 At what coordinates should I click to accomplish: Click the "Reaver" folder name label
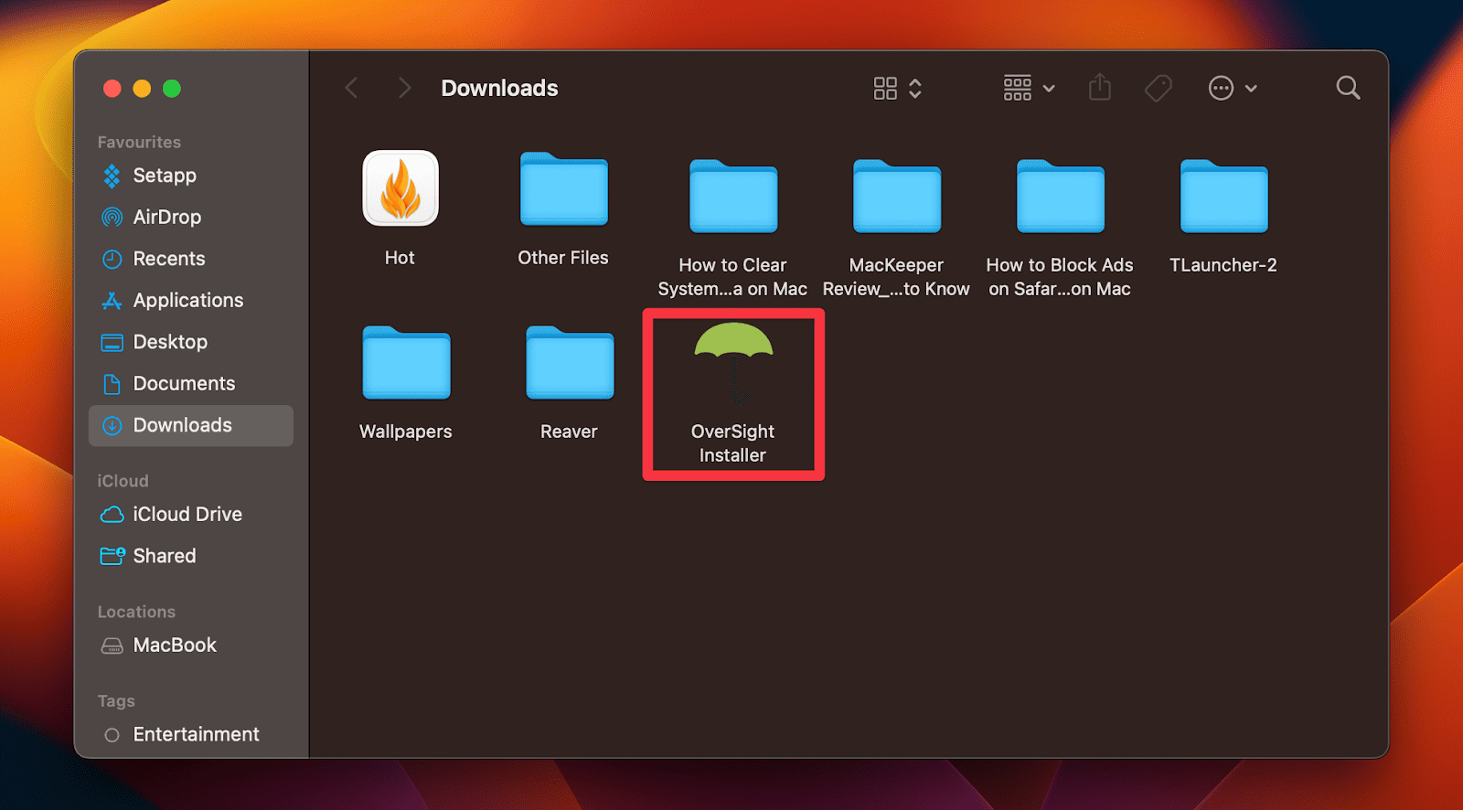[x=569, y=432]
